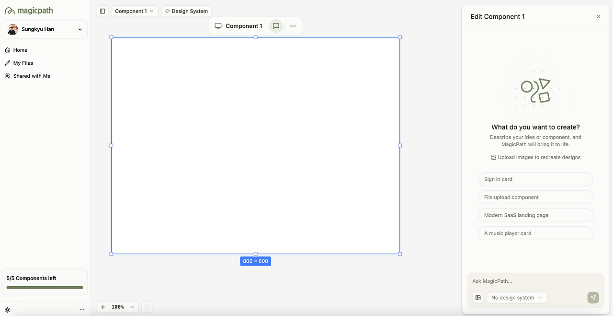This screenshot has height=316, width=613.
Task: Select the white Component 1 canvas frame
Action: (x=256, y=145)
